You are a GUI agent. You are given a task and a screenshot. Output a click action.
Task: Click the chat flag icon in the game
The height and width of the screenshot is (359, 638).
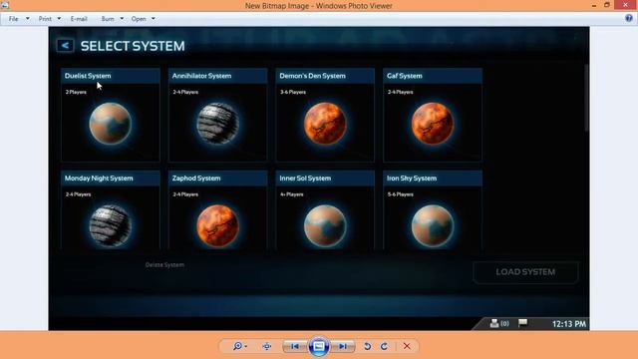coord(522,323)
